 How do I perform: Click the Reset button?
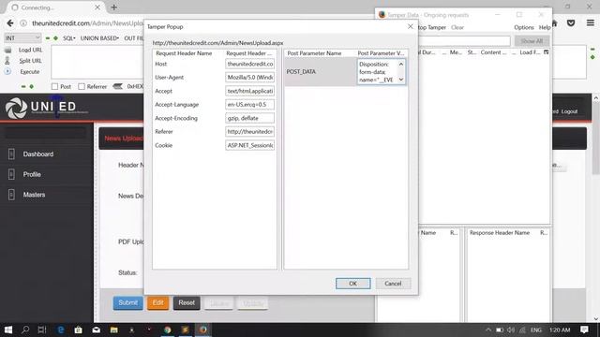coord(187,302)
